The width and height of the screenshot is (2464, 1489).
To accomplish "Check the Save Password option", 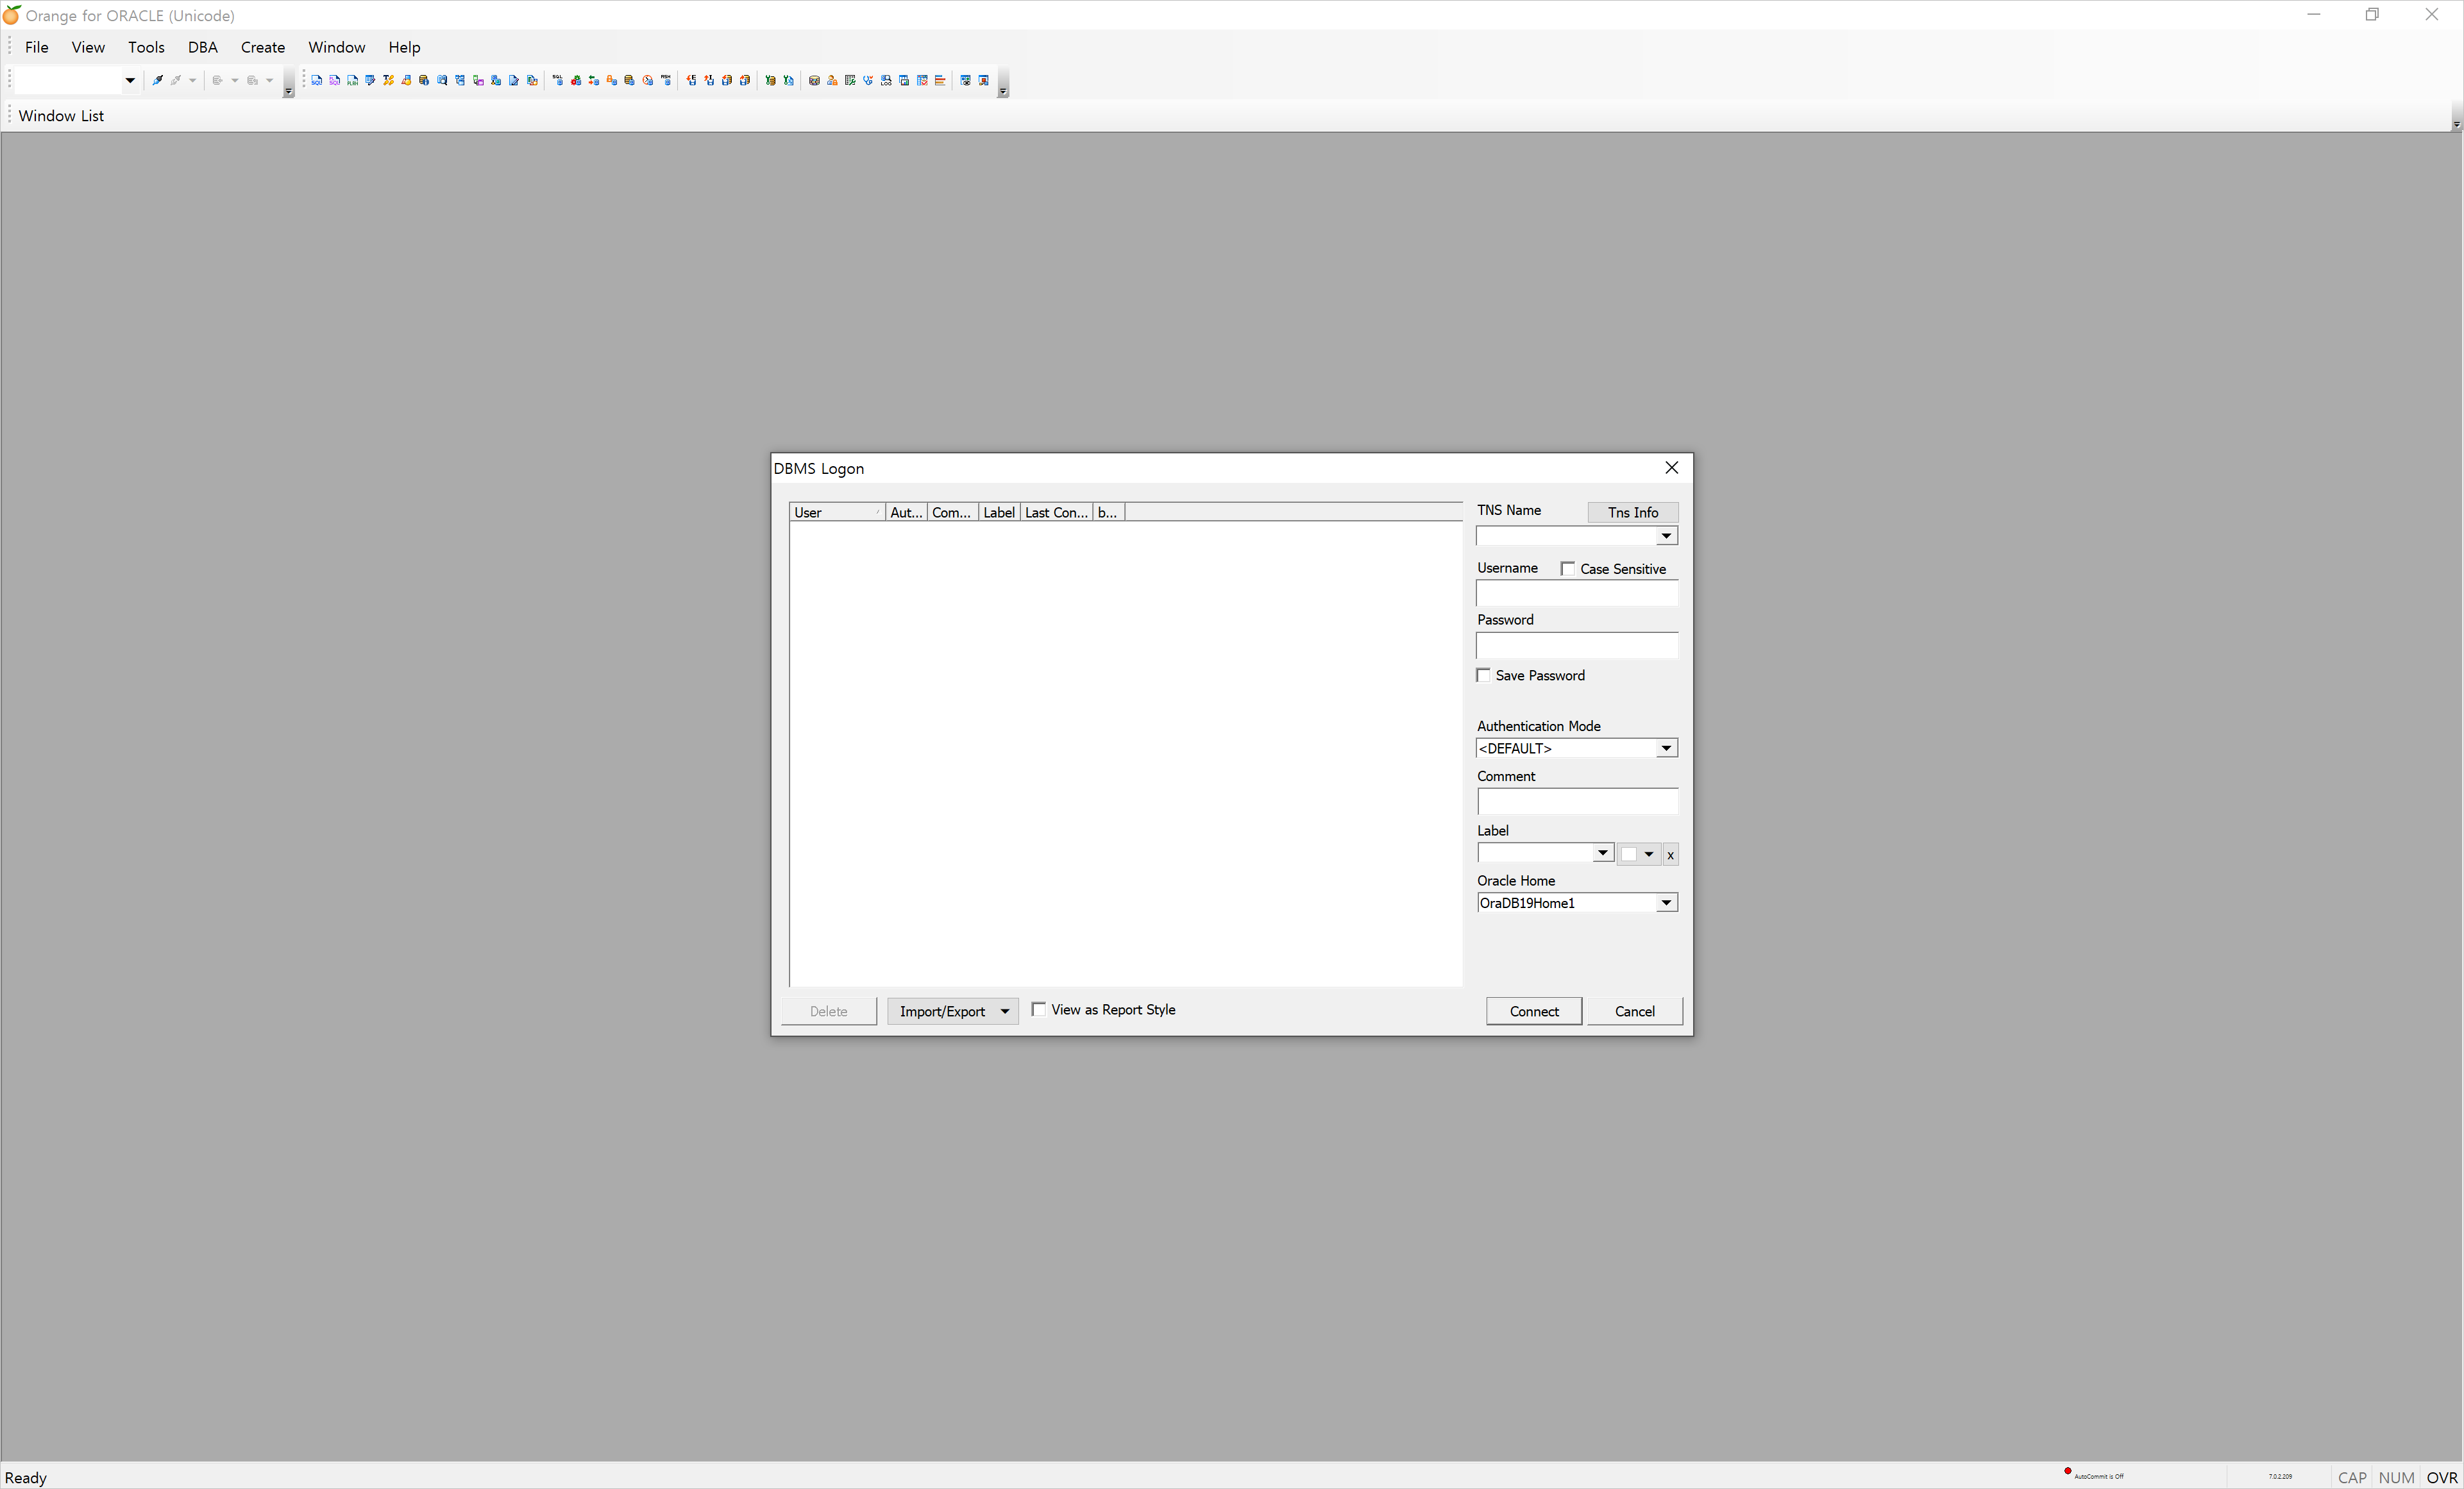I will 1483,675.
